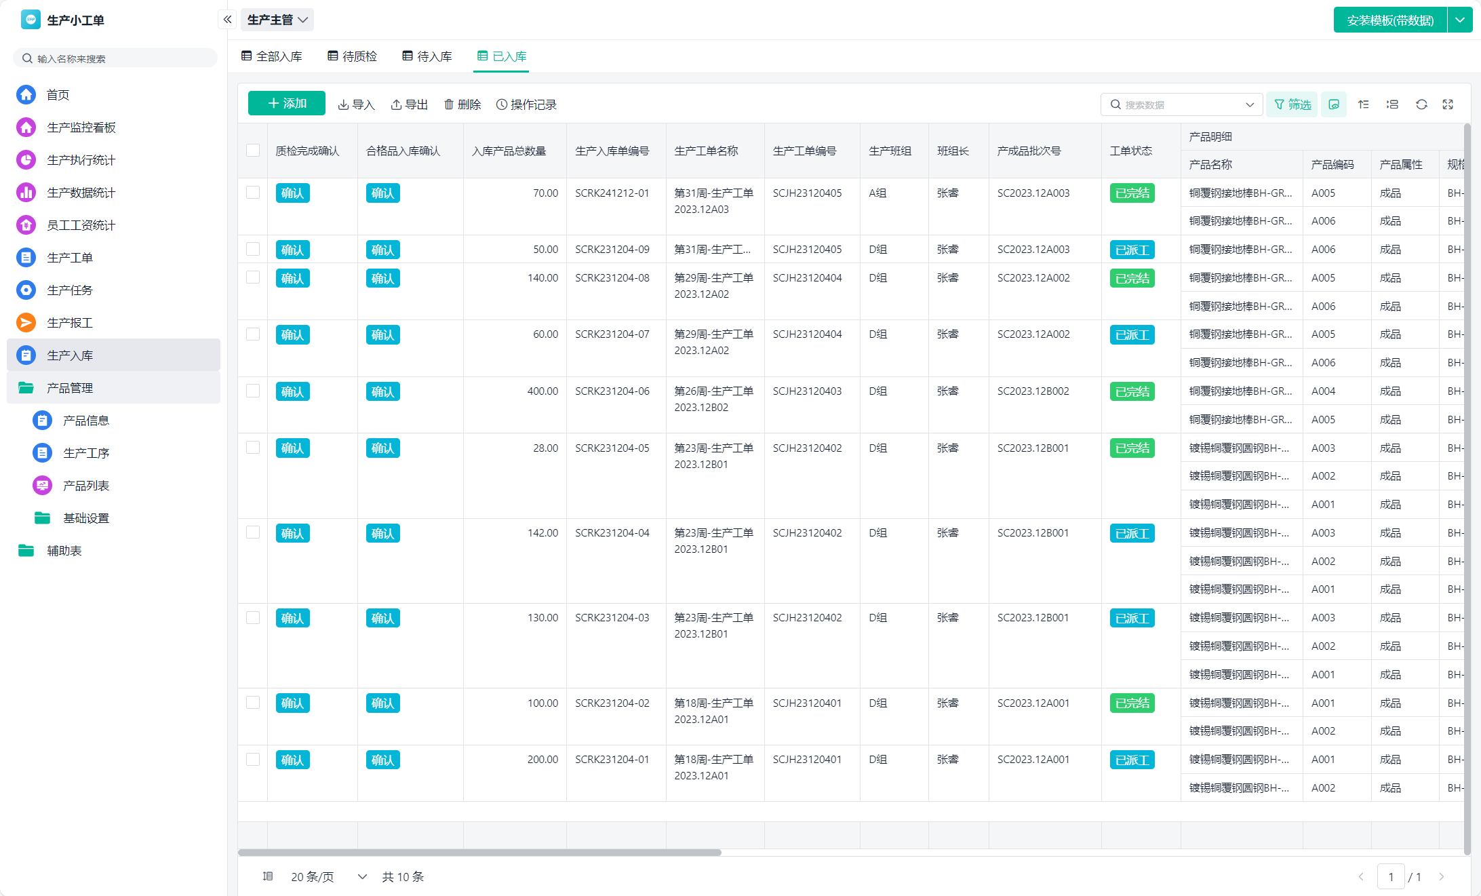Click the 添加 button

click(x=286, y=104)
